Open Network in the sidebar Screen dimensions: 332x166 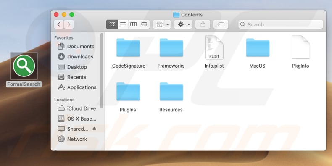click(x=73, y=139)
